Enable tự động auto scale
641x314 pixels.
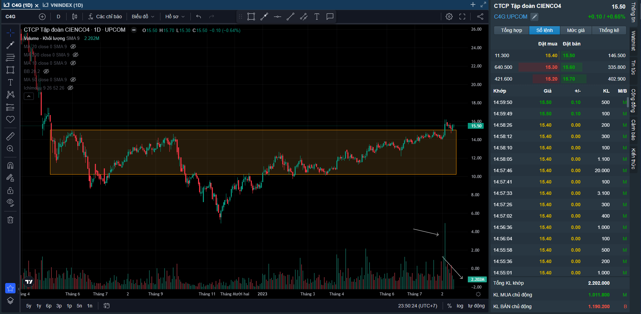[x=476, y=306]
